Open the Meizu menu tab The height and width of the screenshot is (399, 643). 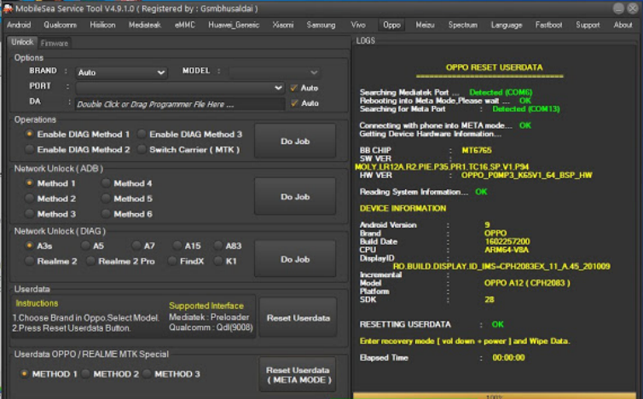pyautogui.click(x=425, y=25)
